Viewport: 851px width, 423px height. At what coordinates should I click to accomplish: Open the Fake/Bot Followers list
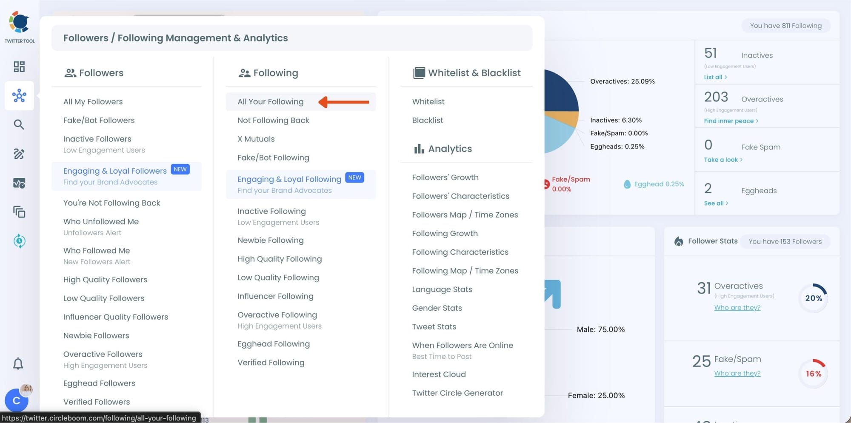click(x=99, y=120)
